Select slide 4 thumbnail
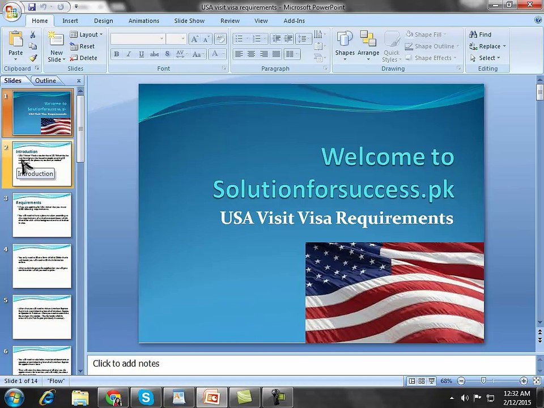This screenshot has width=544, height=408. coord(42,266)
